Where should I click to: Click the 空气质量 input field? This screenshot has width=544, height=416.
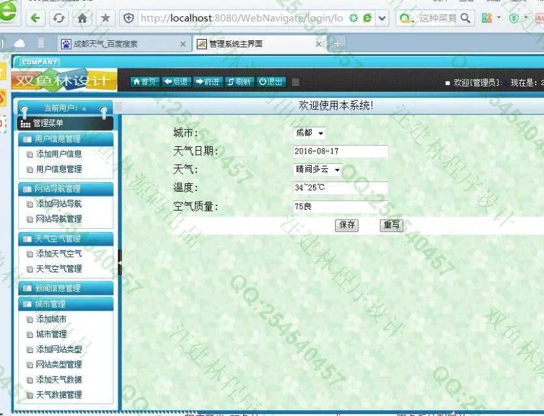pos(340,207)
